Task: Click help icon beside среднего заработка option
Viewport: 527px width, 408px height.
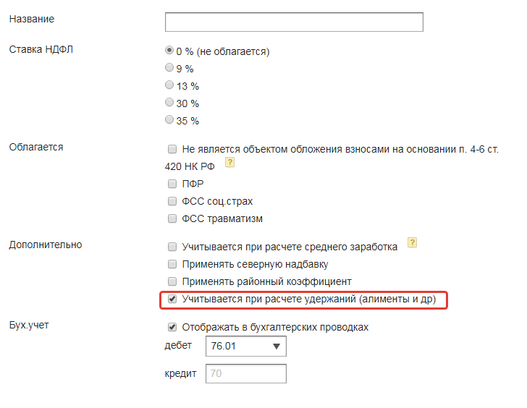Action: 413,243
